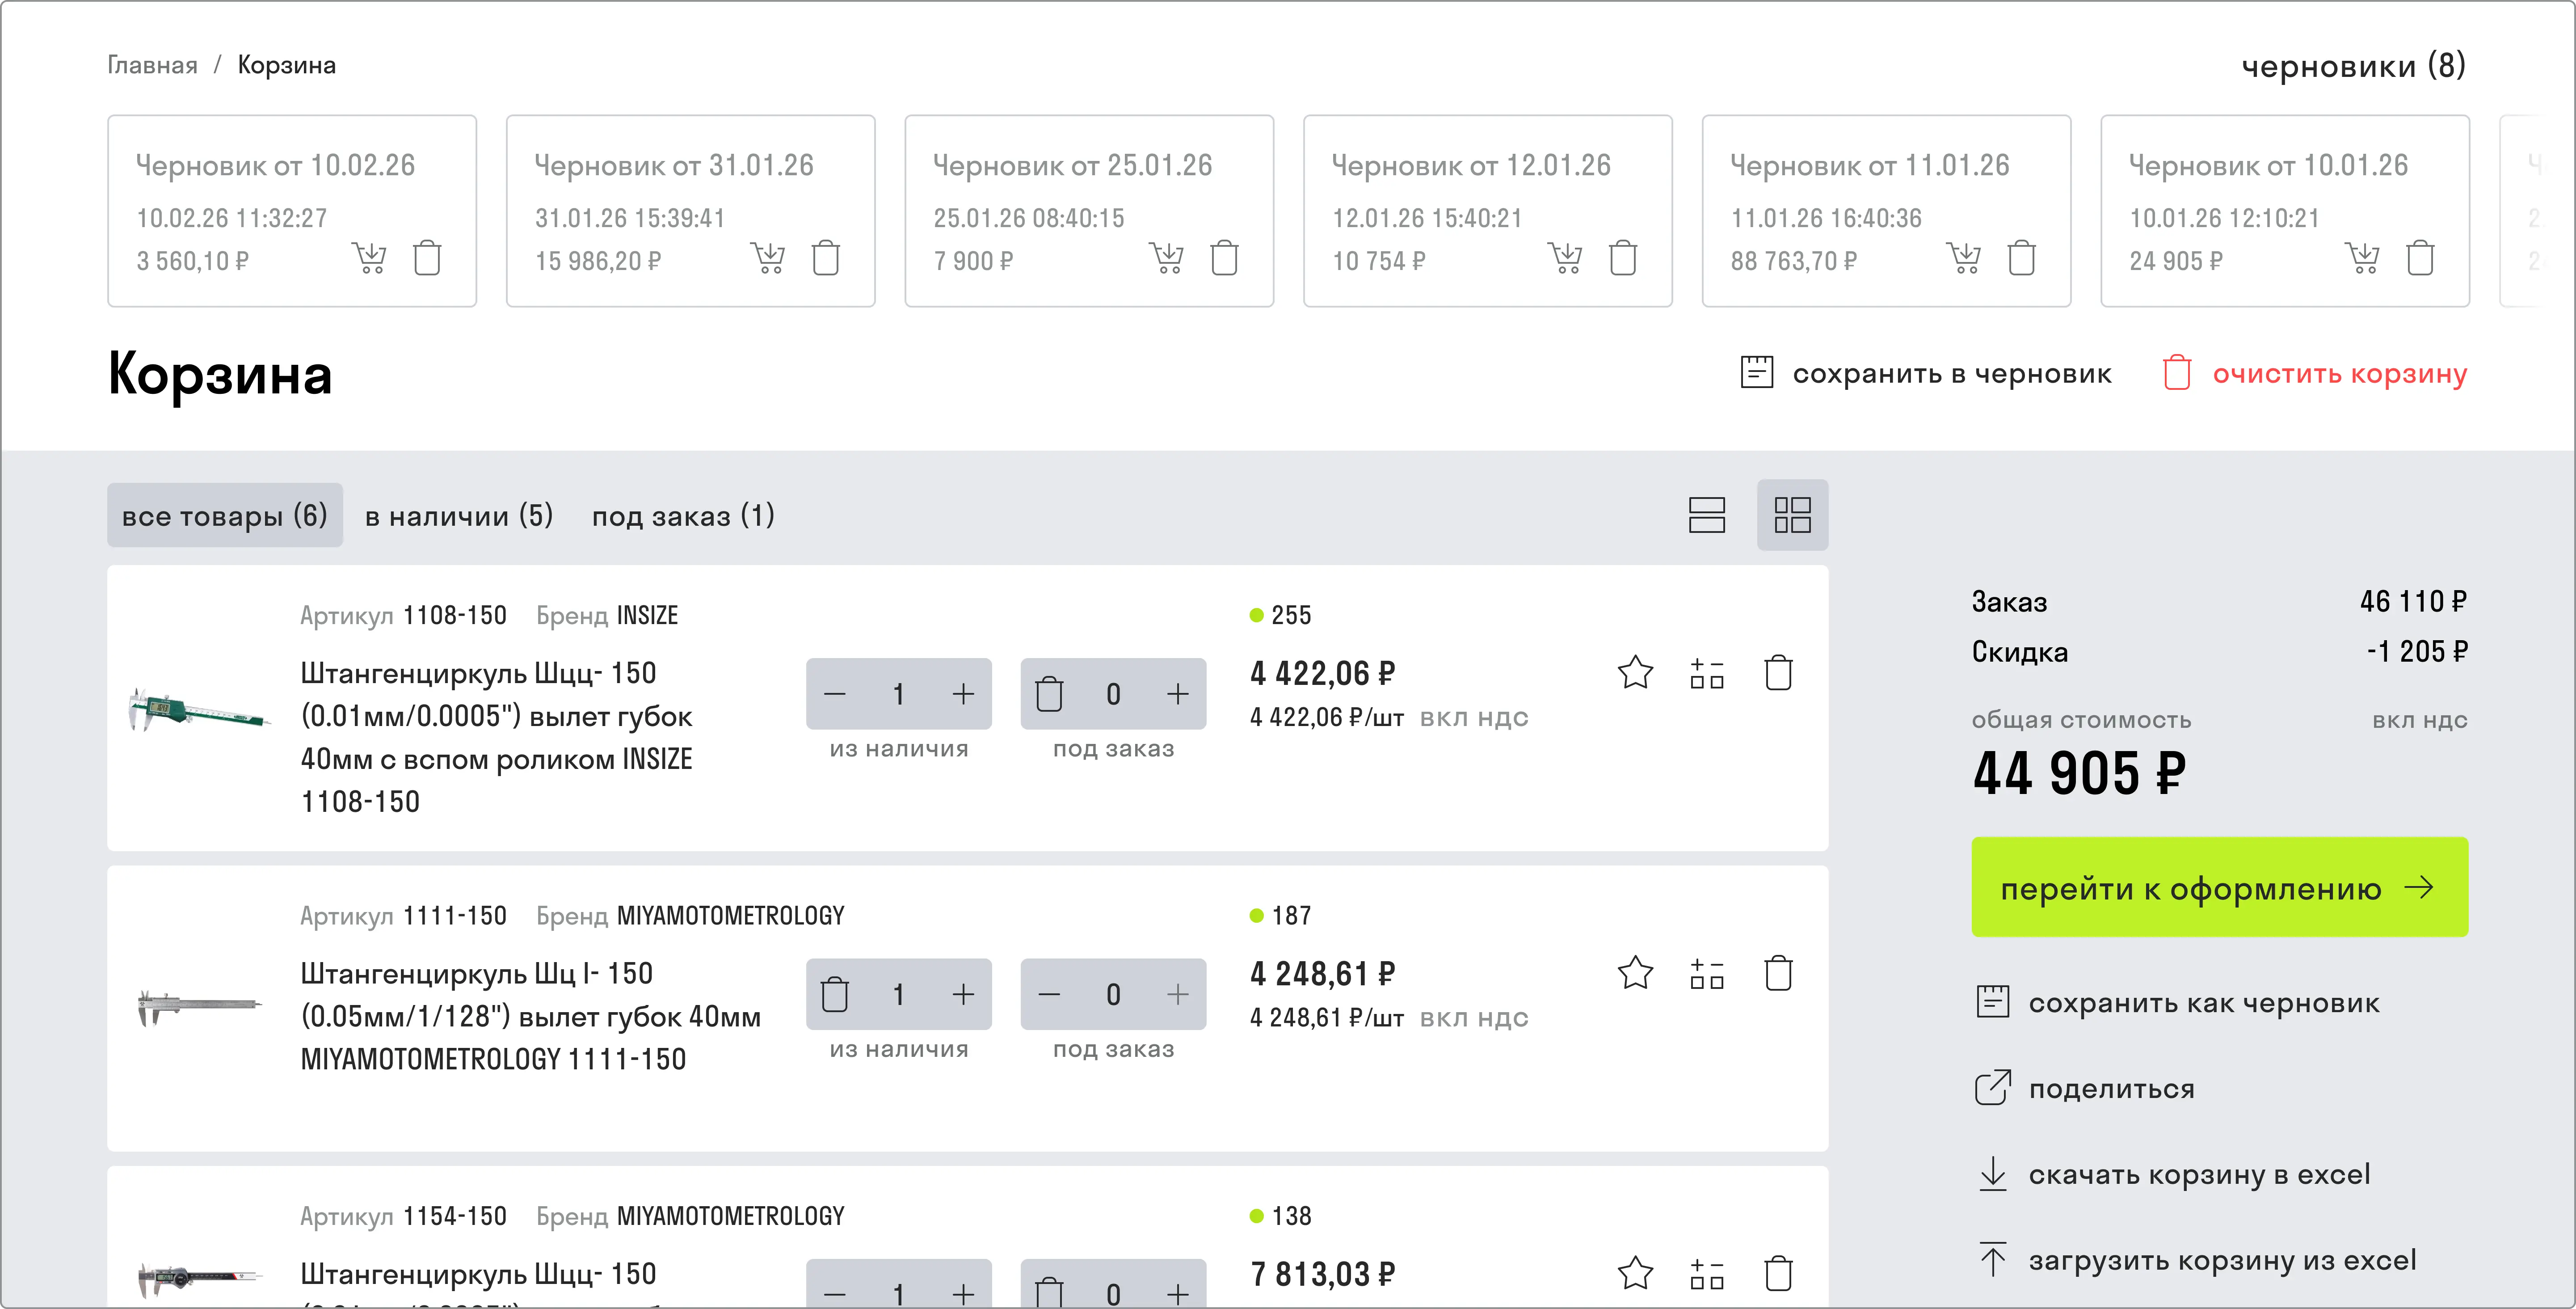
Task: Remove INSIZE 1108-150 item from cart
Action: 1778,672
